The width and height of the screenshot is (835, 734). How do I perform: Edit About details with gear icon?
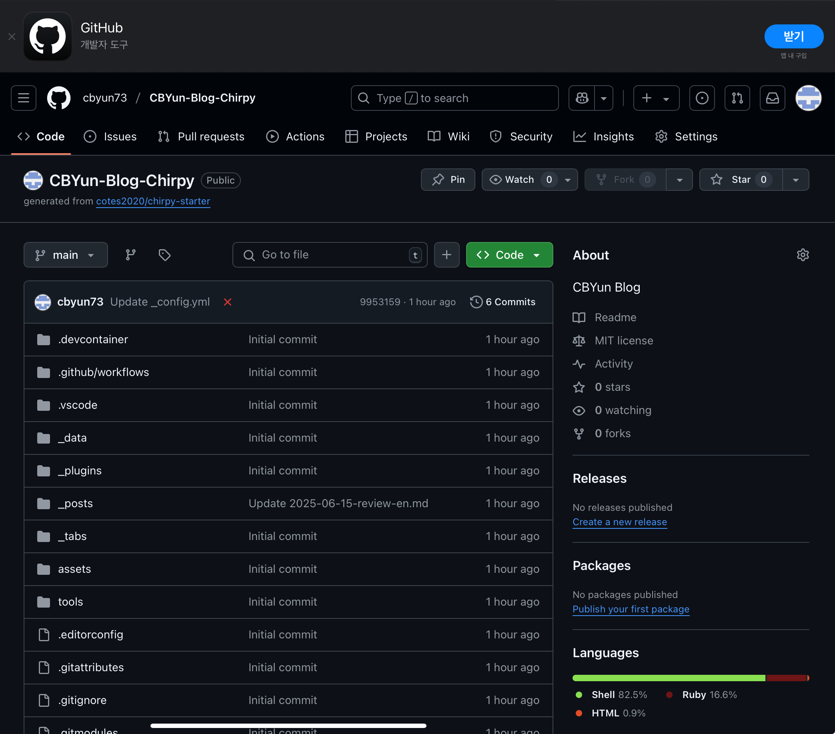[802, 255]
